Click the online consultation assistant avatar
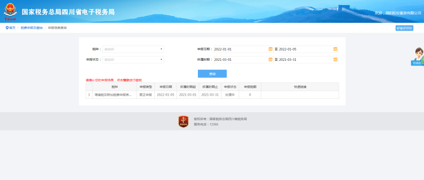The height and width of the screenshot is (180, 424). pyautogui.click(x=419, y=54)
